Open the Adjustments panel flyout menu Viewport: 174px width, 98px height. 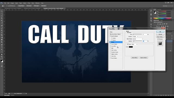pos(173,20)
